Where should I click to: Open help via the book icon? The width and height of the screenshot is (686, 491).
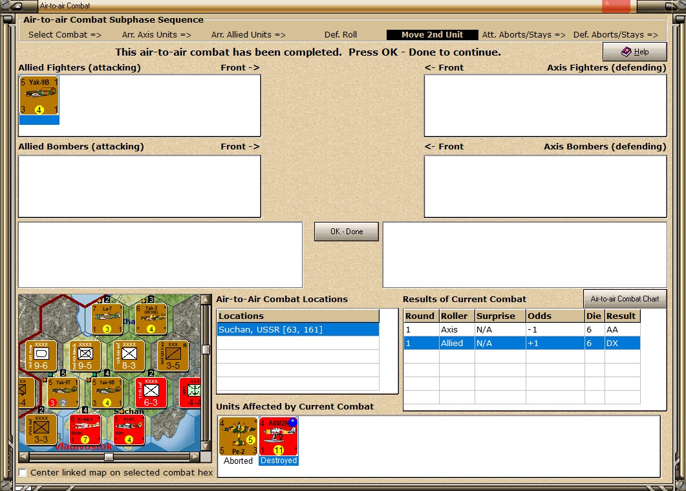coord(634,52)
